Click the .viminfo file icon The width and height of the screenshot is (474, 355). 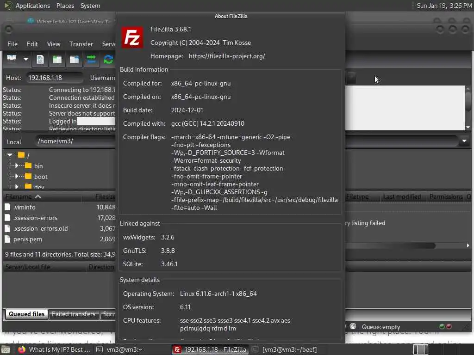pos(7,207)
